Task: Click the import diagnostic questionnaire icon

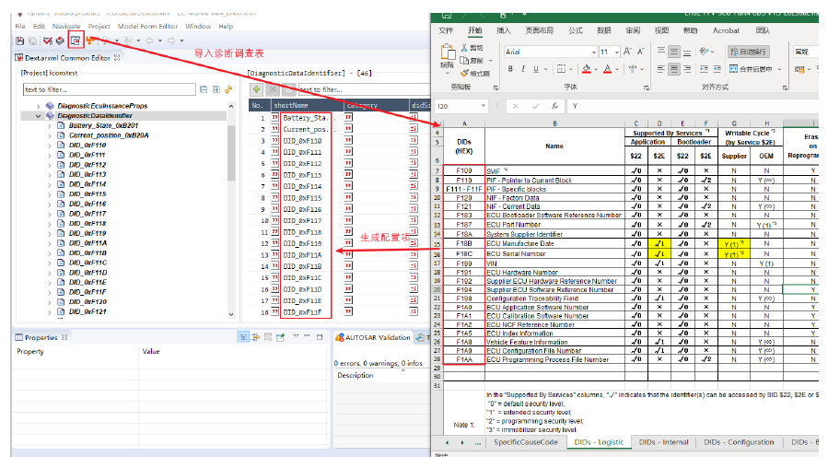Action: pyautogui.click(x=76, y=41)
